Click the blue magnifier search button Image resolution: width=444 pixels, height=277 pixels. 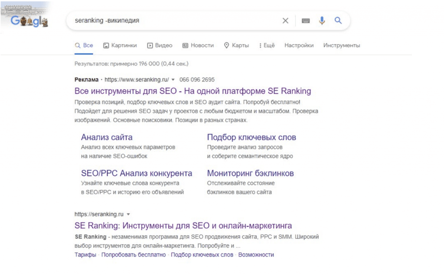(338, 20)
